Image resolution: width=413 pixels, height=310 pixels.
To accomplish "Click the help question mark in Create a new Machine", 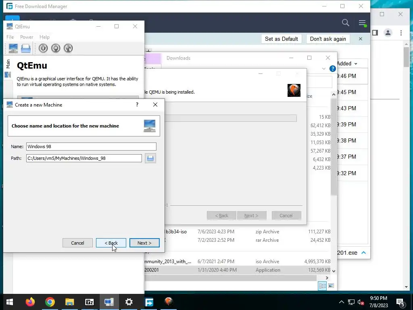I will (x=137, y=105).
